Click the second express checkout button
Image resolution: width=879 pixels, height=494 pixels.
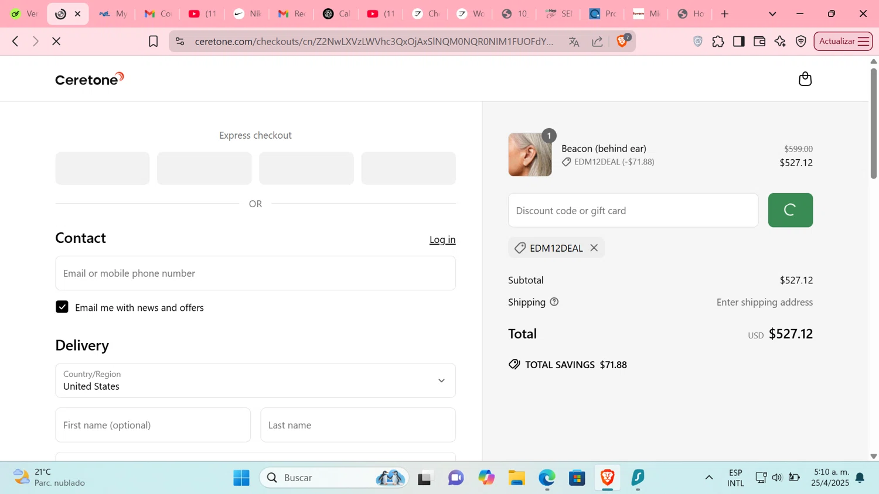coord(205,168)
